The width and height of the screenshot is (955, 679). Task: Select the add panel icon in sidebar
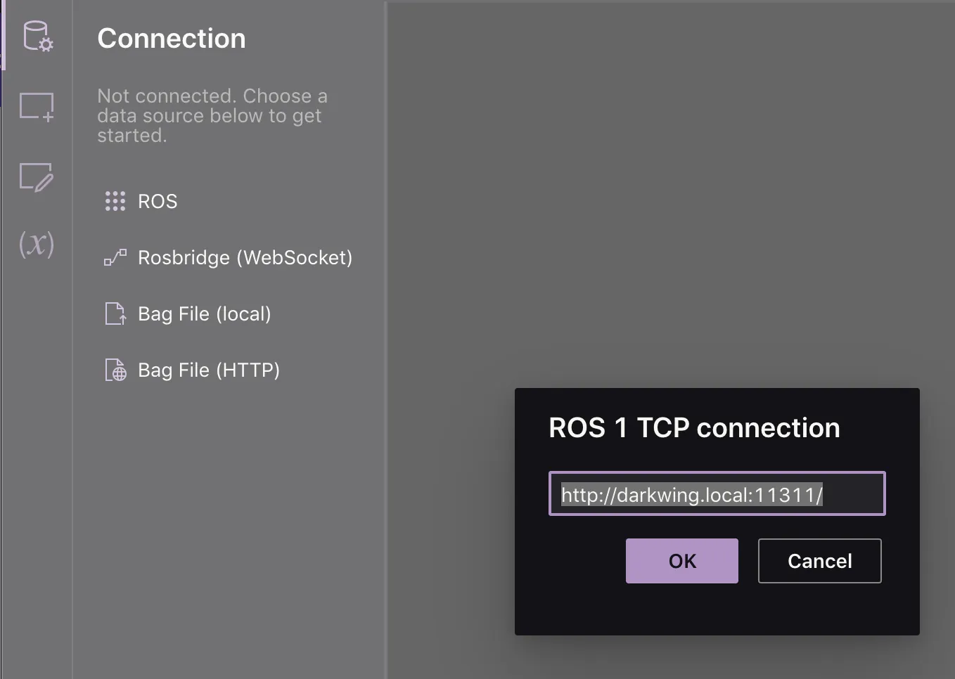(37, 107)
